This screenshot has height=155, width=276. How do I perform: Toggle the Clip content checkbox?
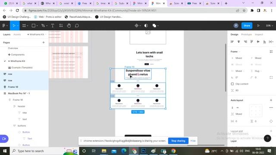click(232, 84)
